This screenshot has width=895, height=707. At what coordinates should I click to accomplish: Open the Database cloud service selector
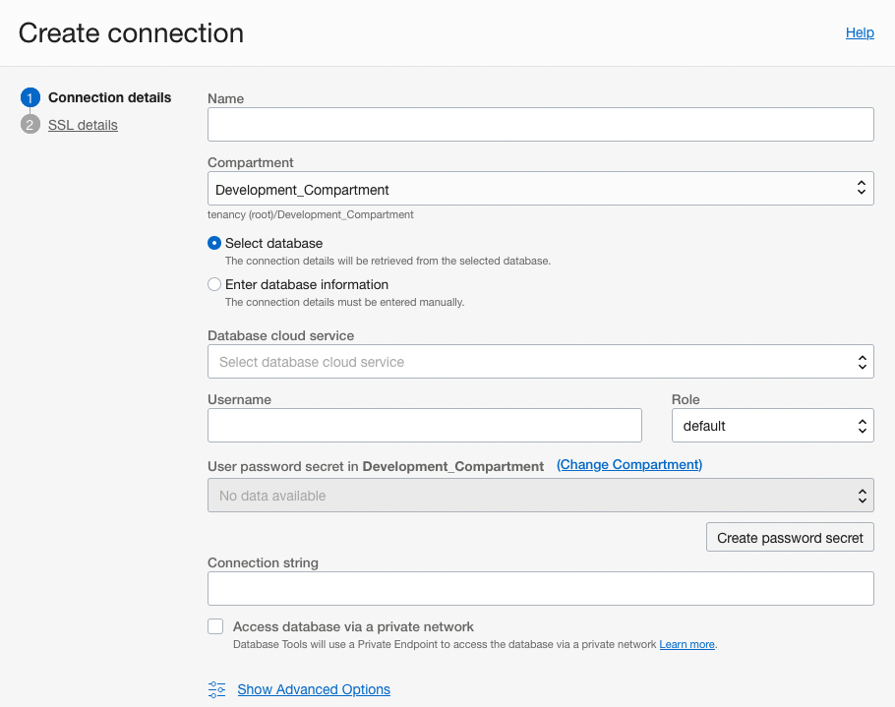point(540,361)
